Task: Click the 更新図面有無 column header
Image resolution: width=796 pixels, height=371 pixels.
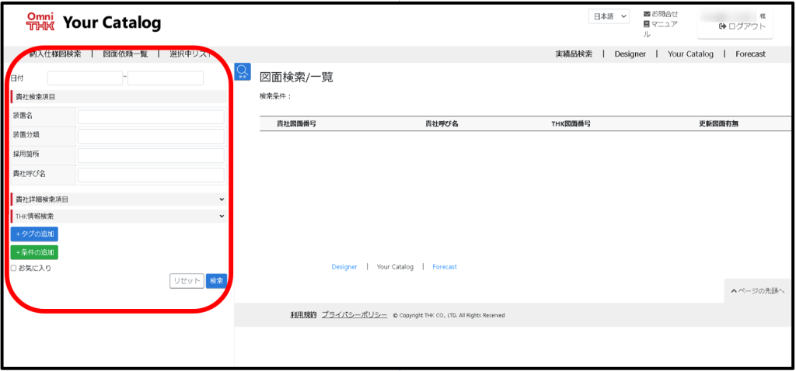Action: [x=719, y=123]
